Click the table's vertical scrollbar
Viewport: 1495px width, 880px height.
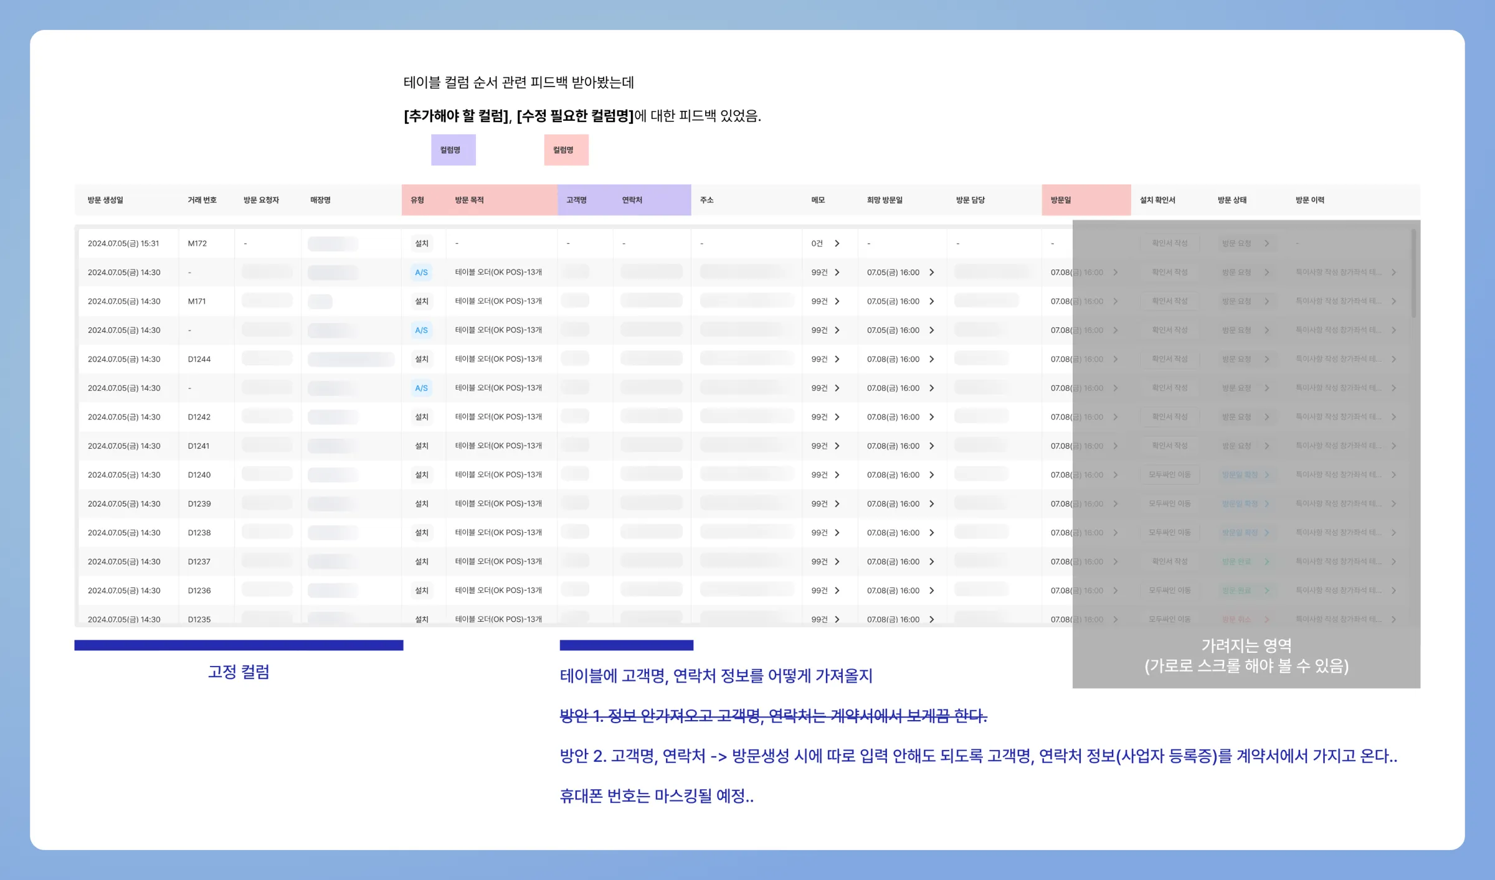tap(1413, 274)
